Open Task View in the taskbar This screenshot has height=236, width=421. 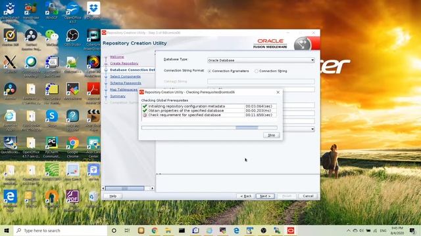(x=127, y=230)
